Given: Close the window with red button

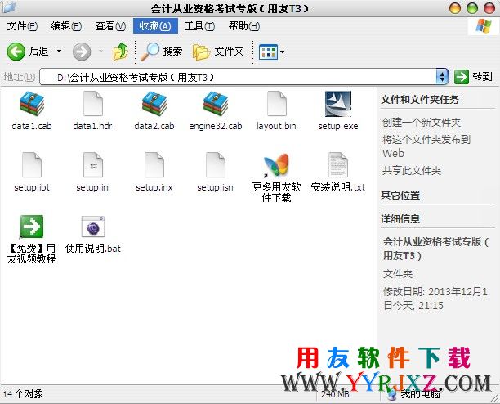Looking at the screenshot, I should point(489,8).
